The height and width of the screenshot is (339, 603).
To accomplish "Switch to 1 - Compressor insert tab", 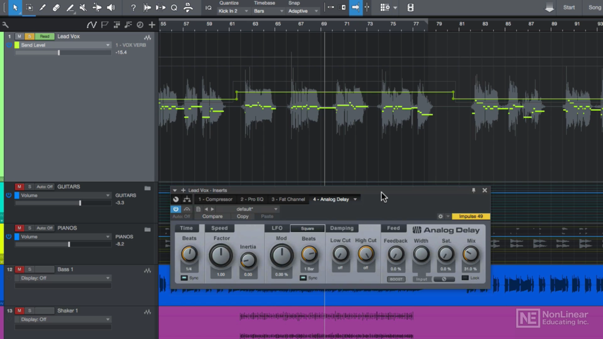I will tap(215, 199).
